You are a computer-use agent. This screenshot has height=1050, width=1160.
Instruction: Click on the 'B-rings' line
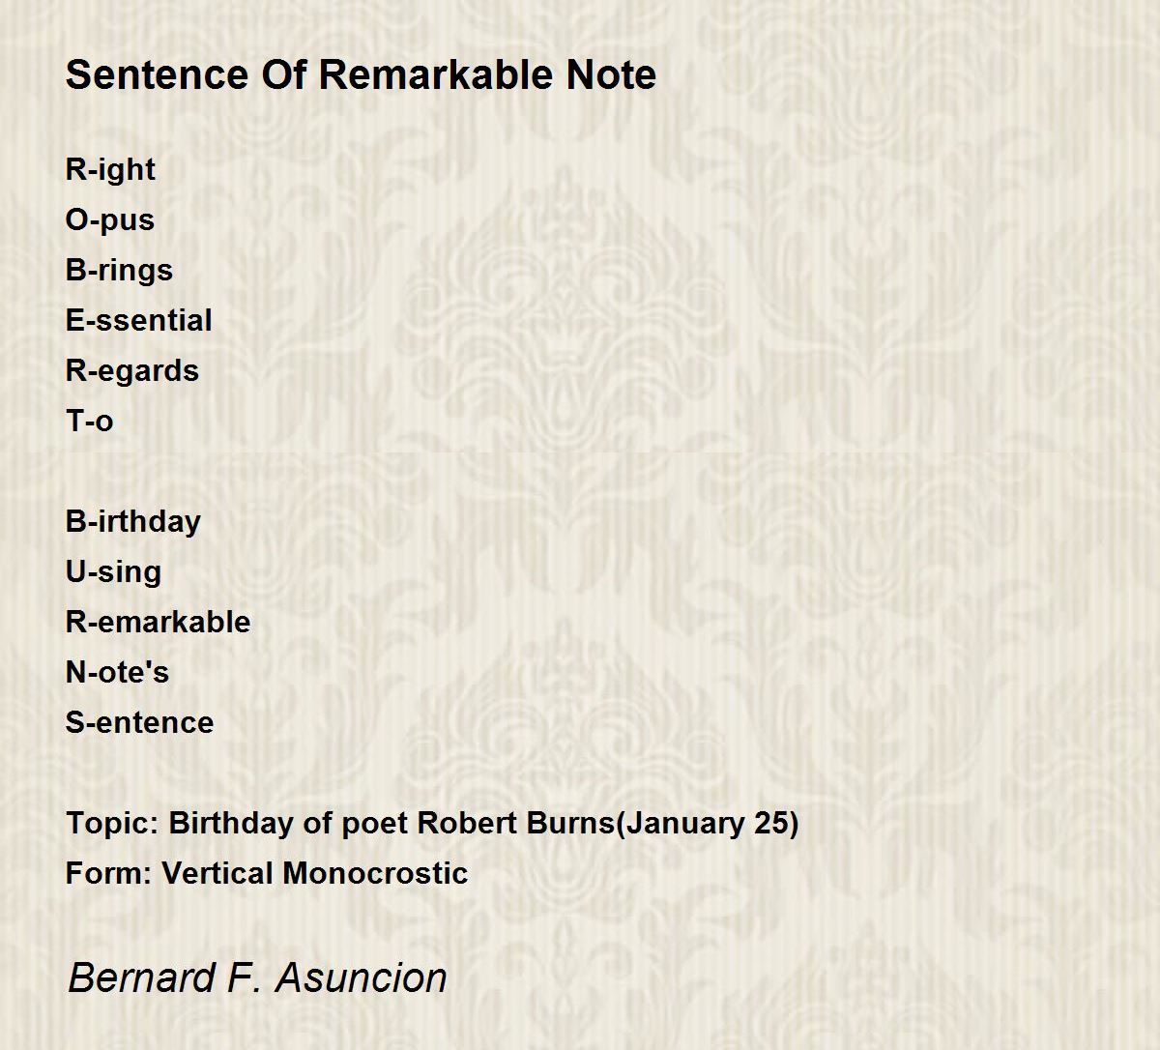tap(119, 271)
